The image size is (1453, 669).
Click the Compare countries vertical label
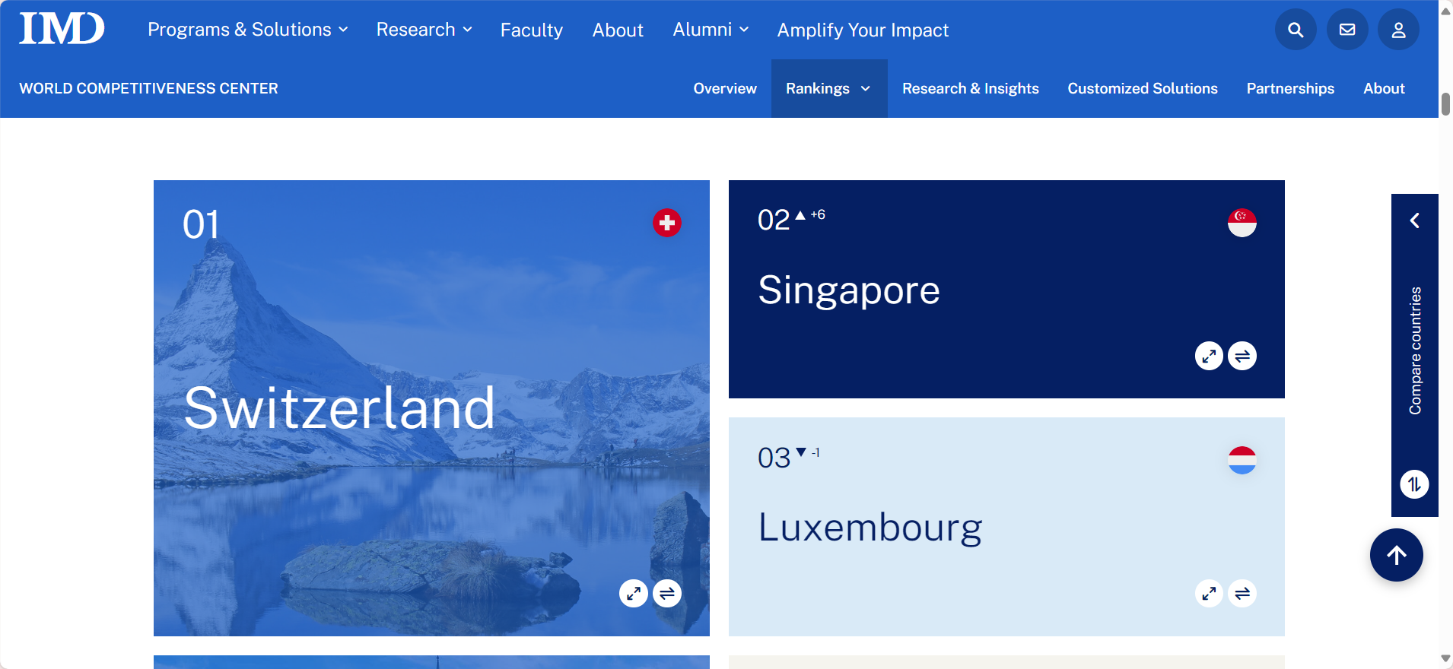[x=1415, y=350]
